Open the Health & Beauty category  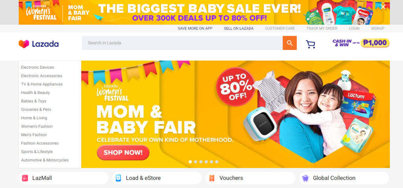[x=35, y=92]
